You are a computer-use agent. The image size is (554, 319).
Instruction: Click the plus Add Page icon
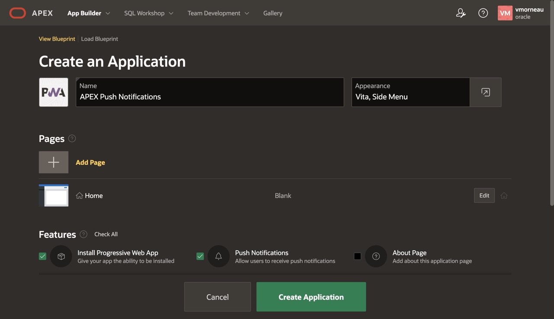tap(54, 162)
